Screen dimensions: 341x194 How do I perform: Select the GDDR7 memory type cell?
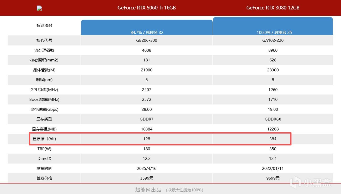pyautogui.click(x=147, y=119)
